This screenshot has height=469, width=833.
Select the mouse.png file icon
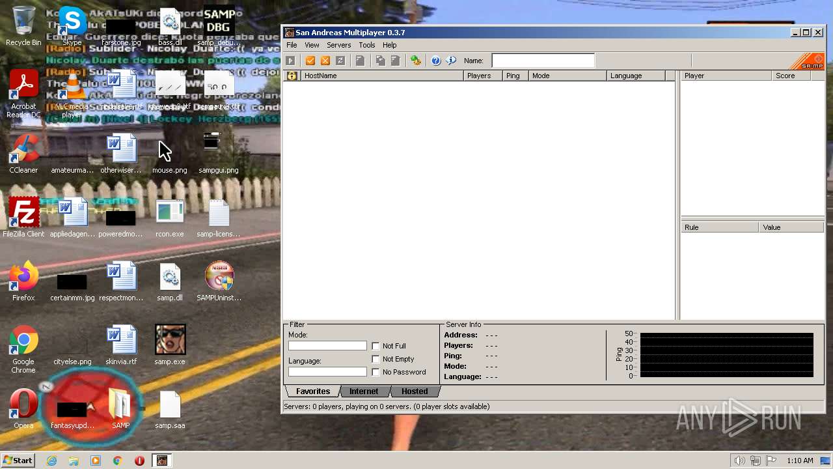[x=170, y=154]
